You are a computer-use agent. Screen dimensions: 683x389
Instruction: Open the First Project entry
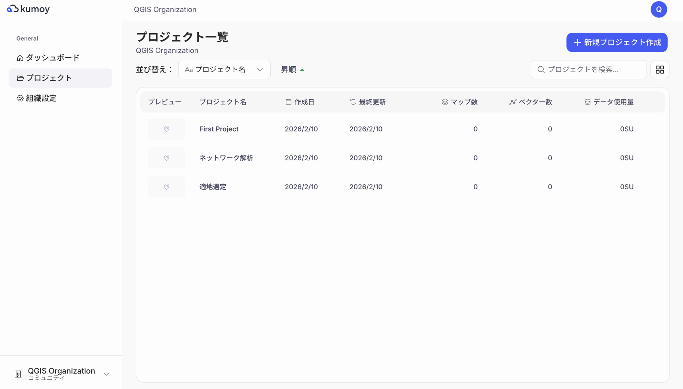click(219, 129)
